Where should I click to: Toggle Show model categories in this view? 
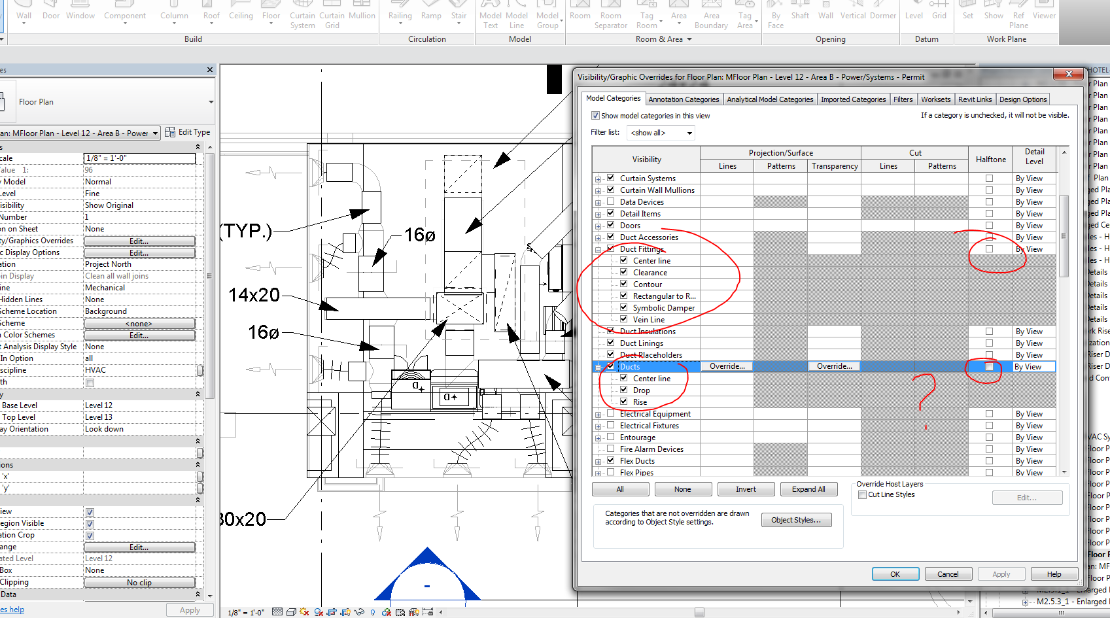pyautogui.click(x=595, y=115)
